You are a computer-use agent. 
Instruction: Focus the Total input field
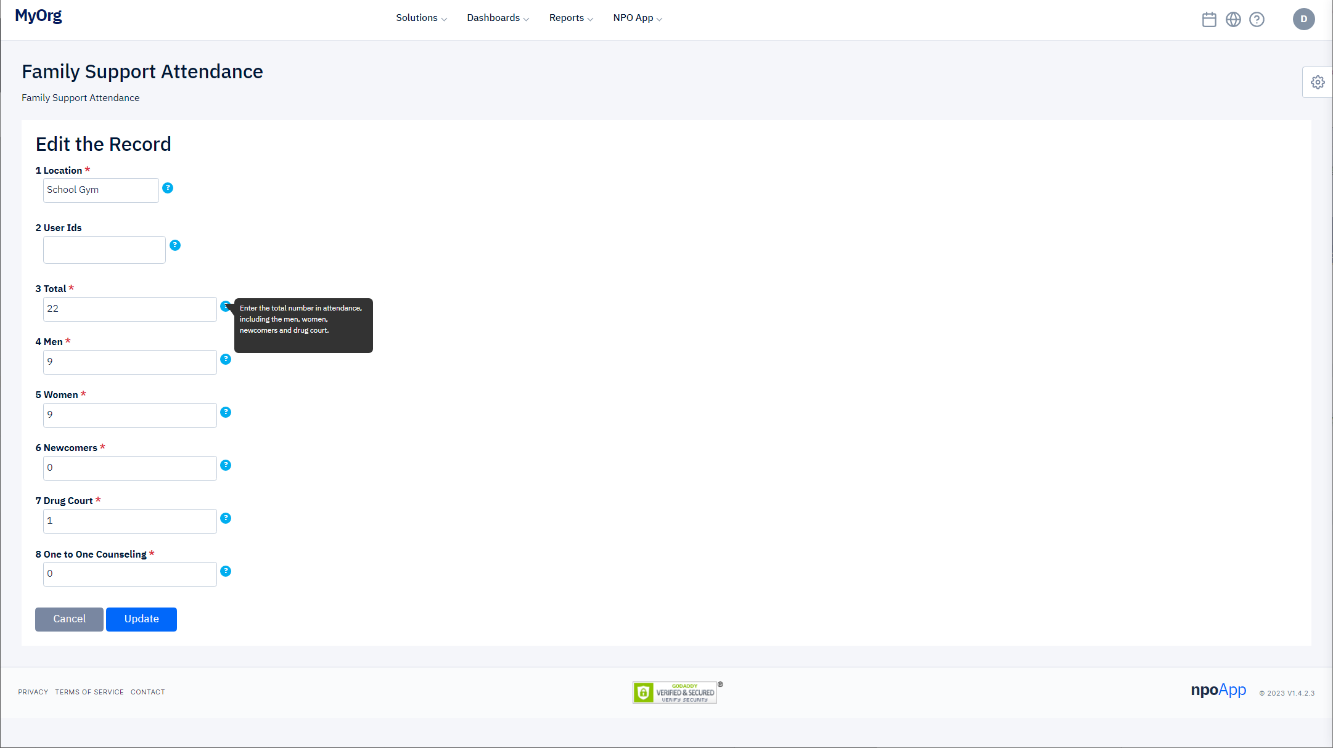click(x=130, y=309)
